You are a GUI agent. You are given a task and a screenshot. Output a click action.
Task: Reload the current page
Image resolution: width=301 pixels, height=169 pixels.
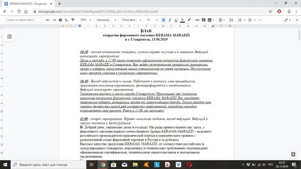tap(19, 12)
